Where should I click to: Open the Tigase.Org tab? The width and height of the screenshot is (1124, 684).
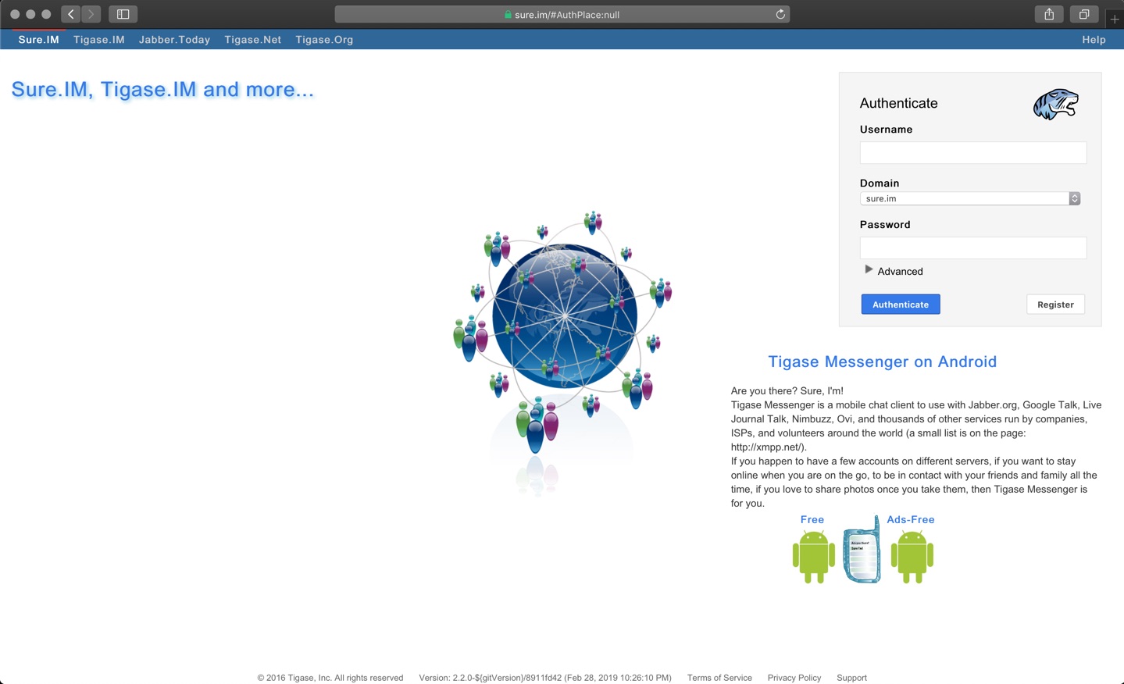point(324,40)
